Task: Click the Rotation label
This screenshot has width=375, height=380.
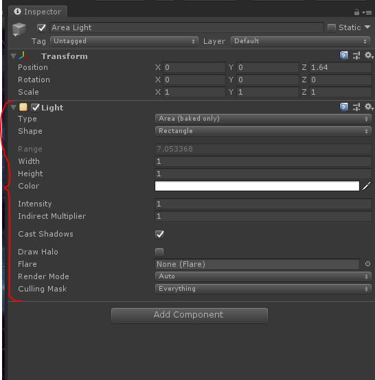Action: pyautogui.click(x=34, y=80)
